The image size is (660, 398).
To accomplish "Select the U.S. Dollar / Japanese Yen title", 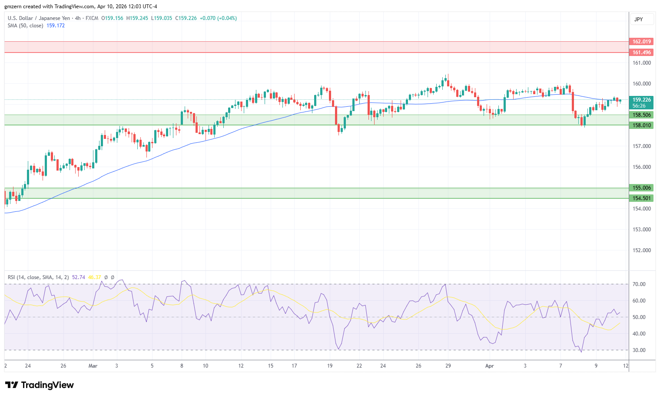I will coord(39,18).
